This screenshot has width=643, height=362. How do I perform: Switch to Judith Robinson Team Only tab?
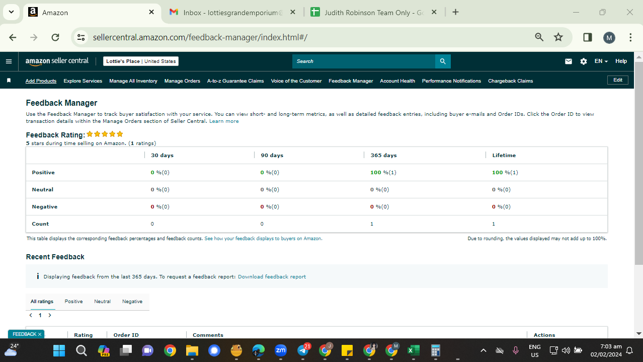point(374,12)
